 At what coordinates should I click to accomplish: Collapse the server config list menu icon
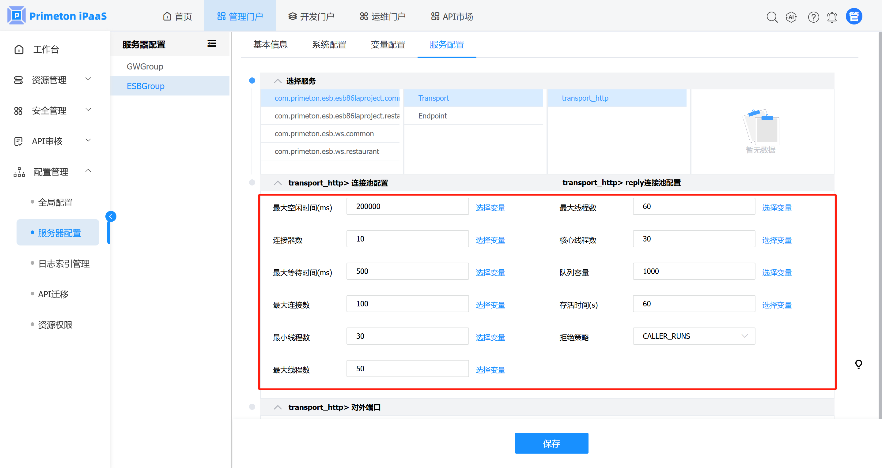pos(212,43)
